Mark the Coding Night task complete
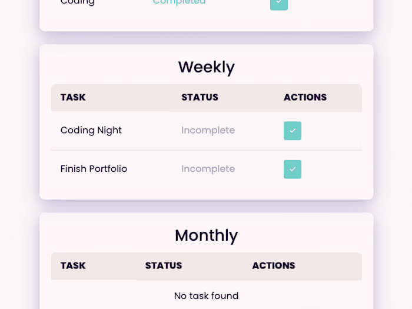412x309 pixels. 293,131
